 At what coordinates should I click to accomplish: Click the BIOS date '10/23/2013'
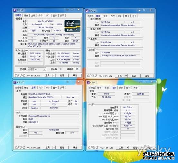click(53, 122)
